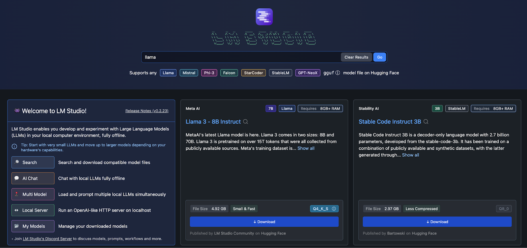Image resolution: width=527 pixels, height=248 pixels.
Task: Click 'Load and prompt multiple local LLMs simultaneously' text
Action: pyautogui.click(x=112, y=195)
